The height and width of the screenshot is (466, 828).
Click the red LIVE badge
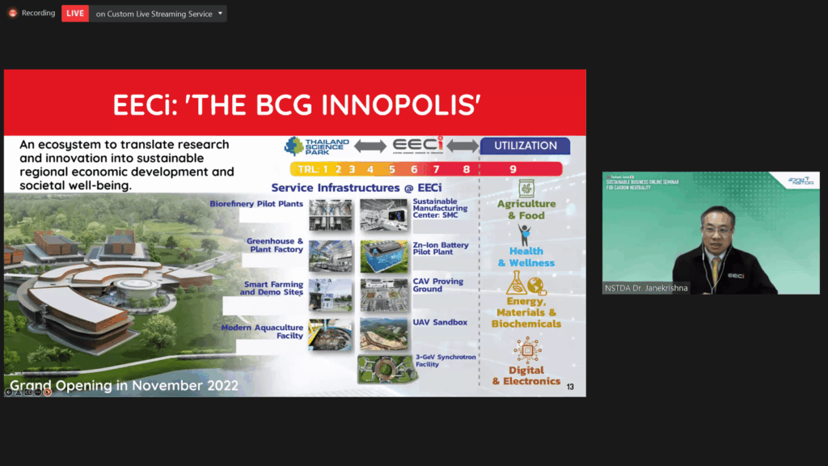pyautogui.click(x=75, y=14)
